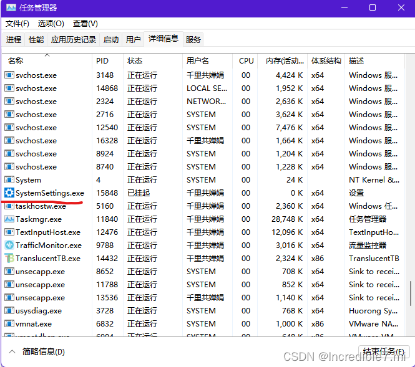Click the vmnat.exe process icon
The height and width of the screenshot is (367, 415).
point(9,323)
